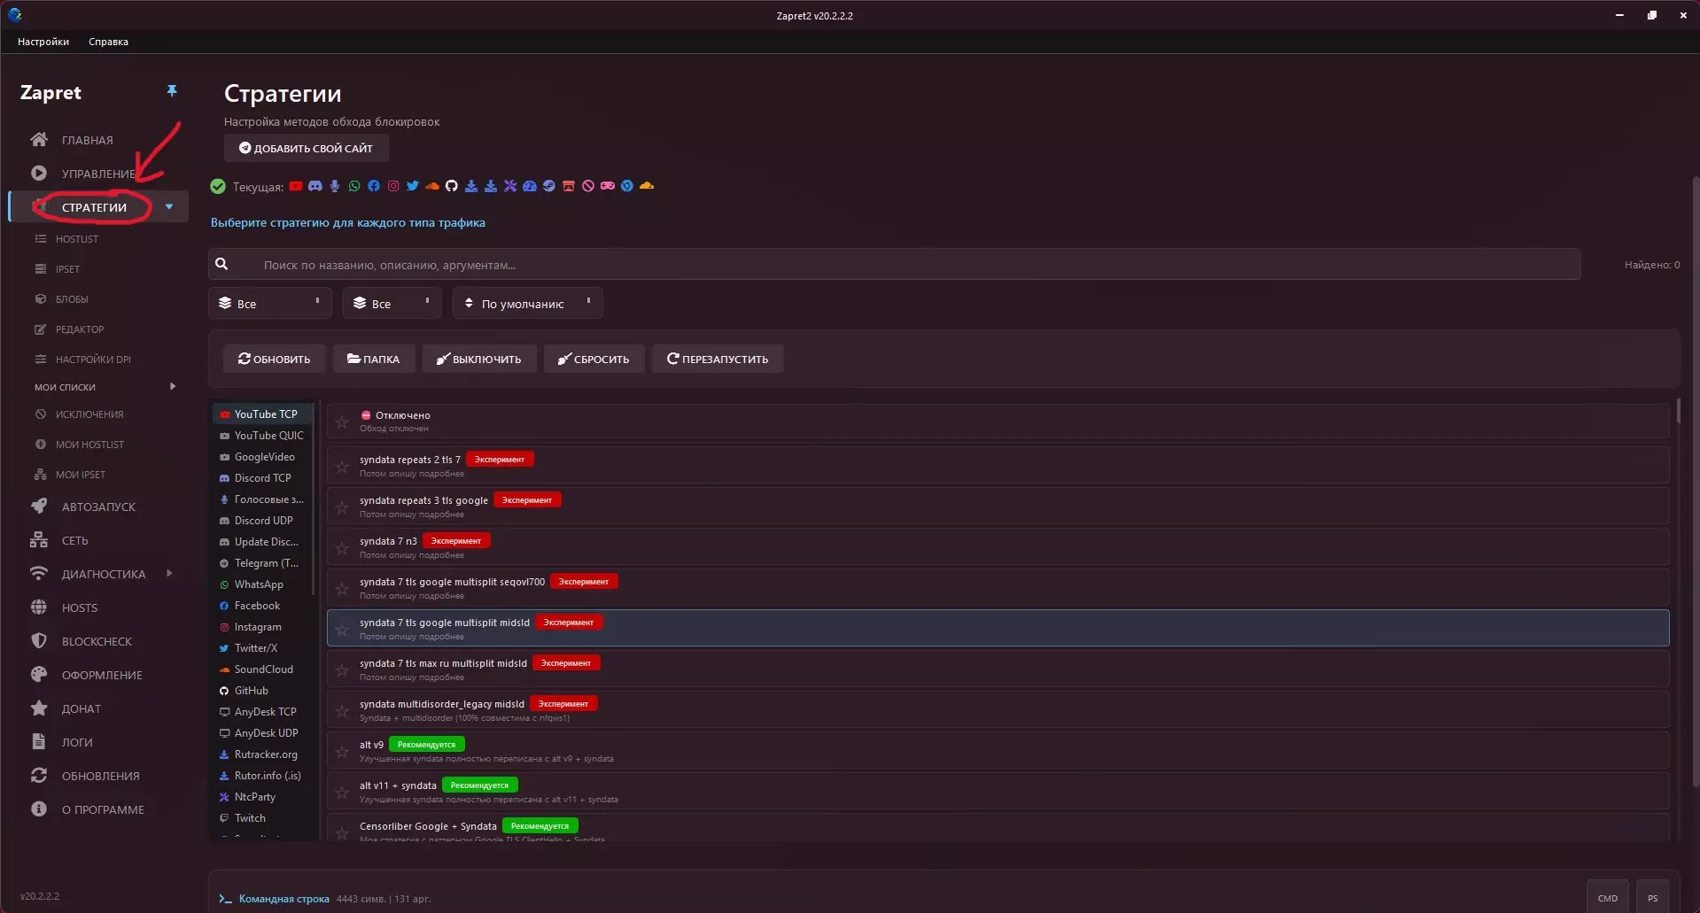
Task: Expand the Диагностика submenu arrow
Action: click(x=169, y=573)
